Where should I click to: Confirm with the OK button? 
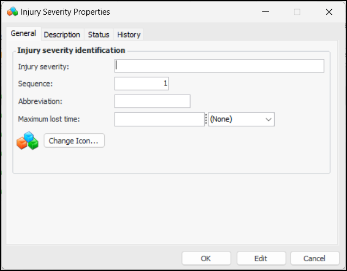tap(206, 258)
